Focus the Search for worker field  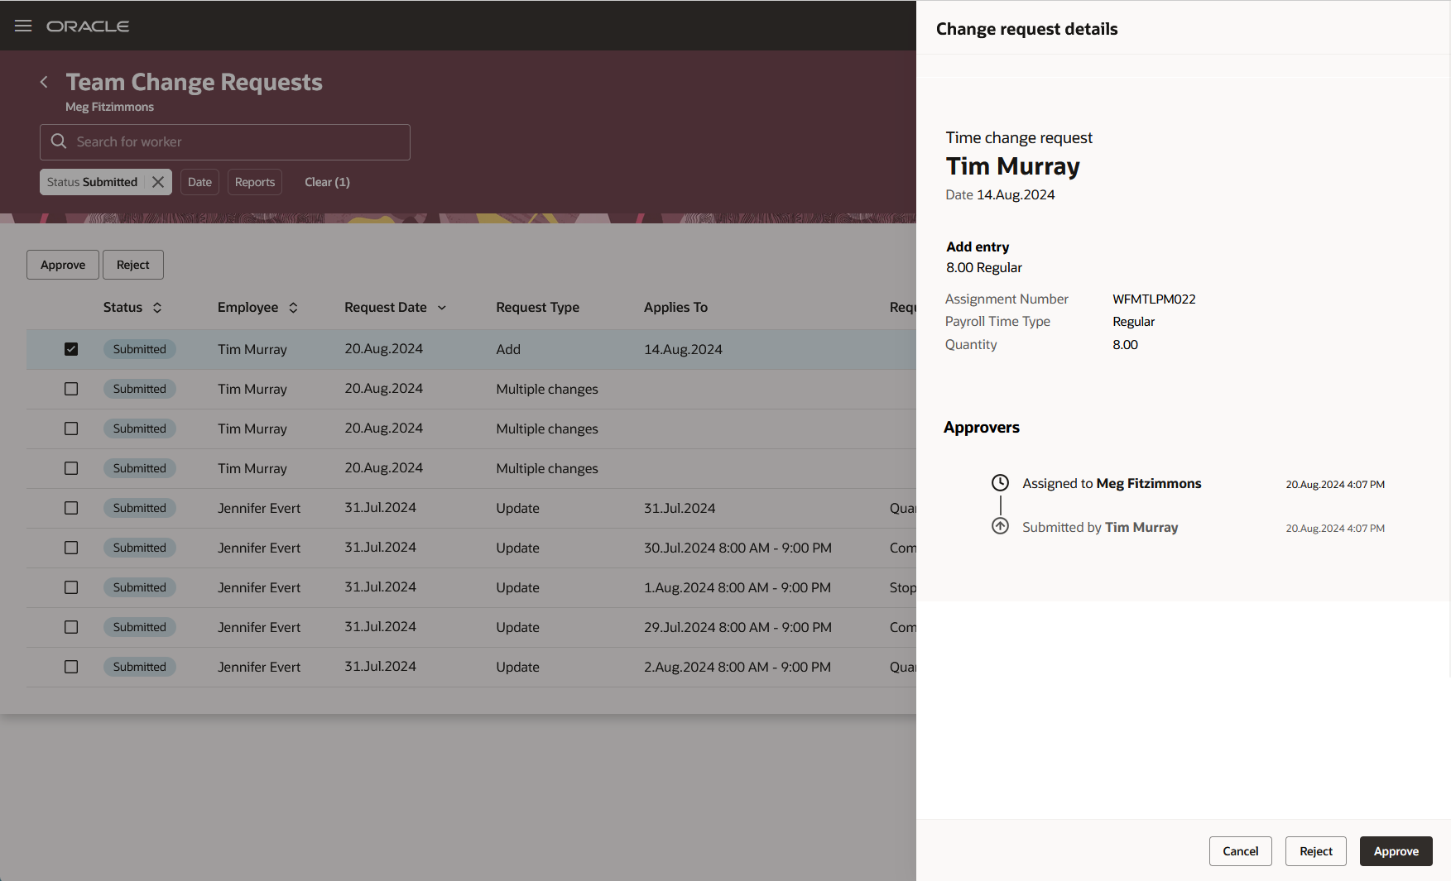point(225,142)
